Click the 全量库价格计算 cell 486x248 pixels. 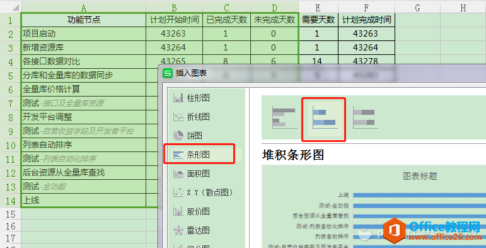[x=84, y=90]
